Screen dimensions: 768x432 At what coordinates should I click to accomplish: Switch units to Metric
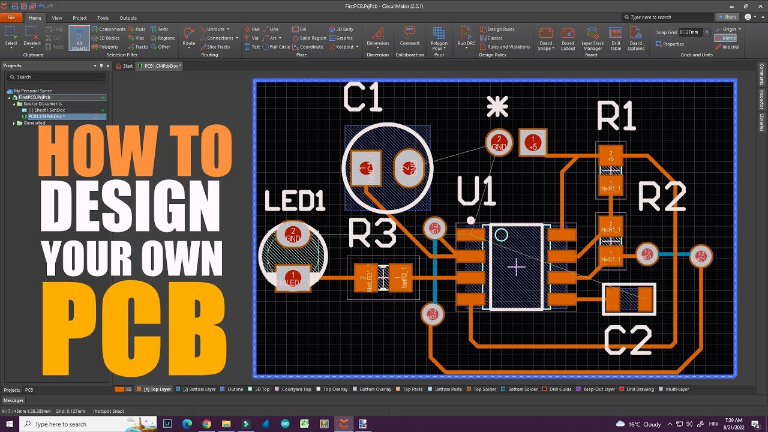[x=726, y=38]
